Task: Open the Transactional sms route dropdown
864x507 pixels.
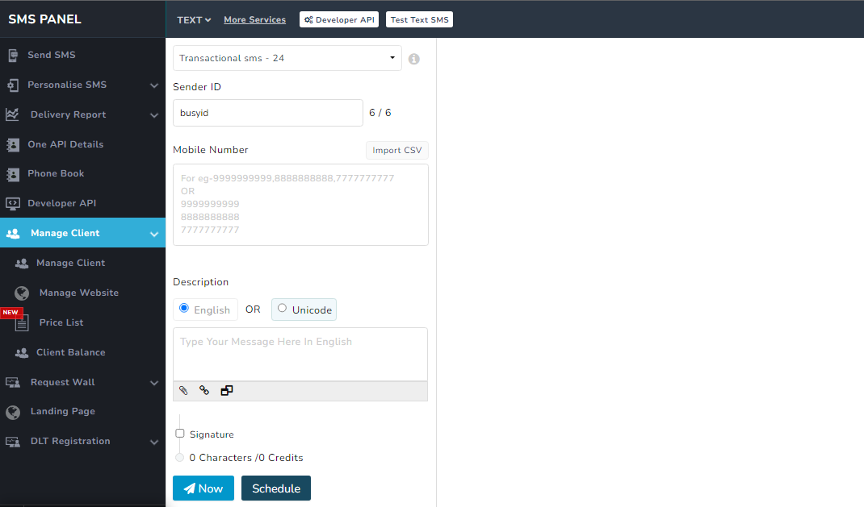Action: tap(287, 58)
